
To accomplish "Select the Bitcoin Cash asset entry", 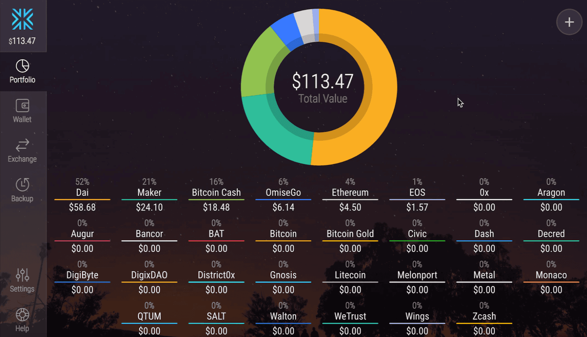I will 216,195.
